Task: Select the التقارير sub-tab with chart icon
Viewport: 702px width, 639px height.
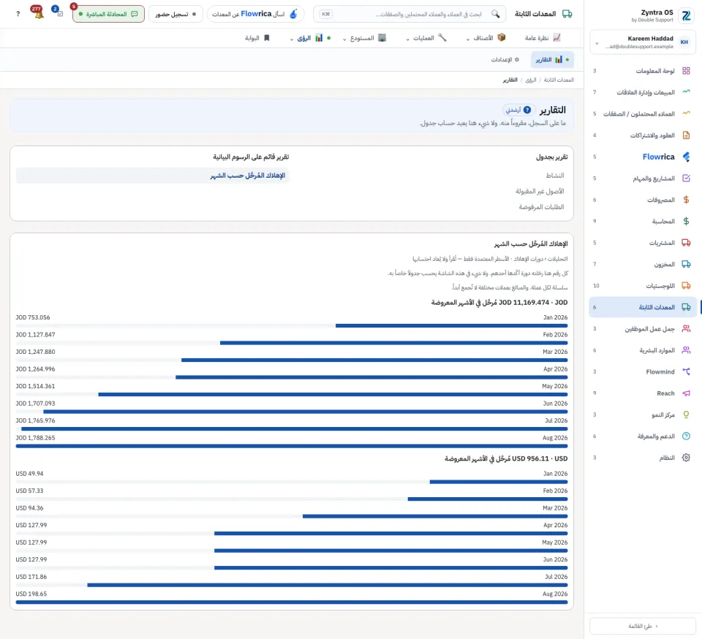Action: [552, 59]
